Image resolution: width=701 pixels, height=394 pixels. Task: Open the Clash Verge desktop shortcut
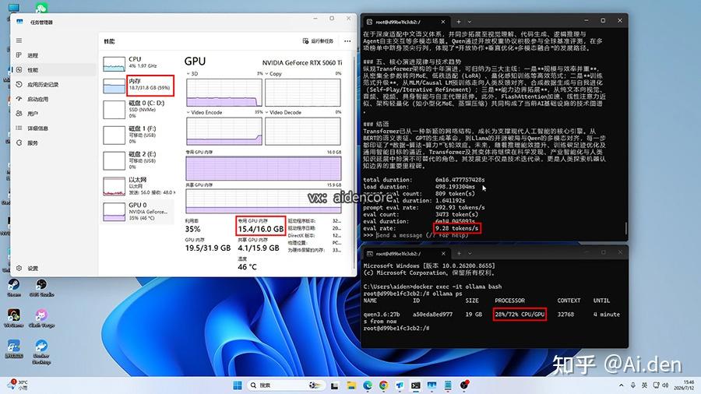[x=41, y=318]
